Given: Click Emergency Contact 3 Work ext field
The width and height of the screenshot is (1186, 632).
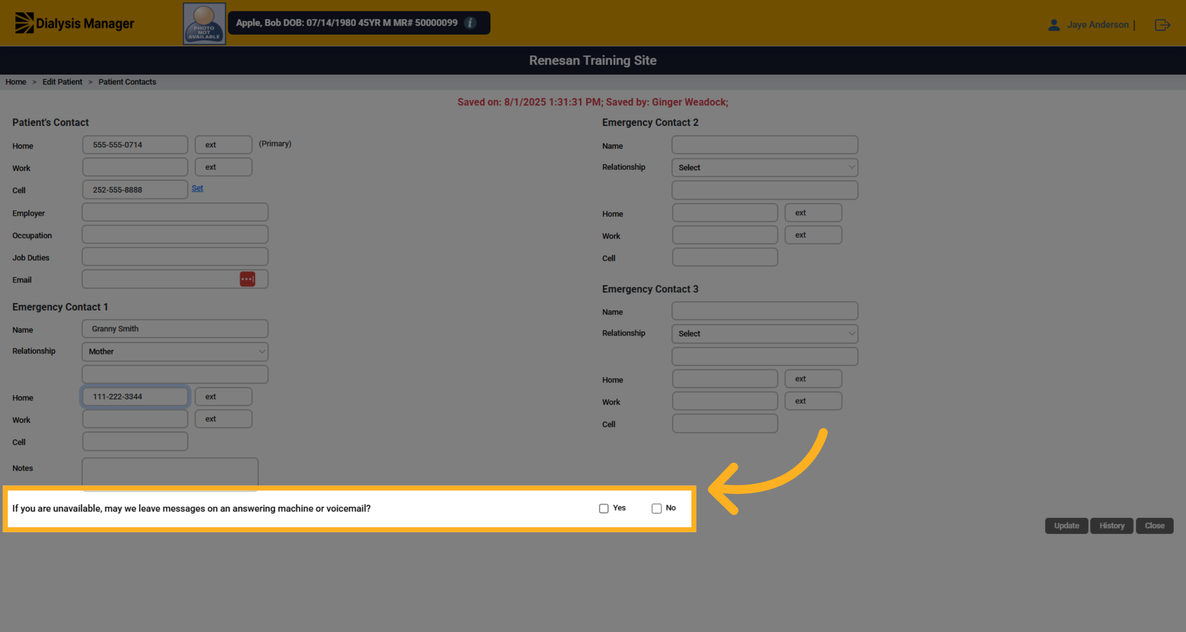Looking at the screenshot, I should click(813, 401).
